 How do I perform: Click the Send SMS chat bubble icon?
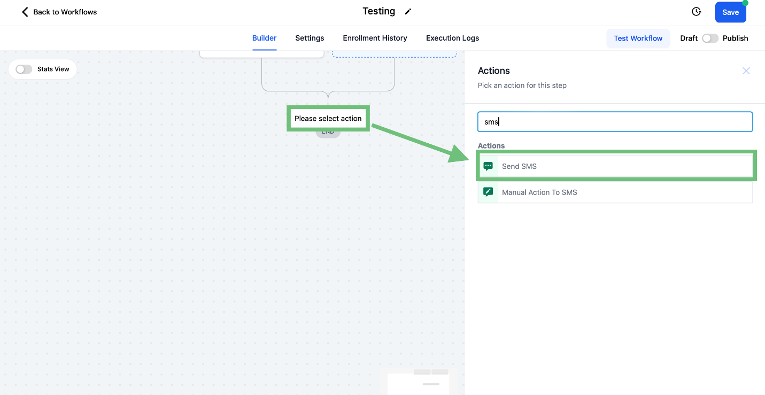[488, 166]
